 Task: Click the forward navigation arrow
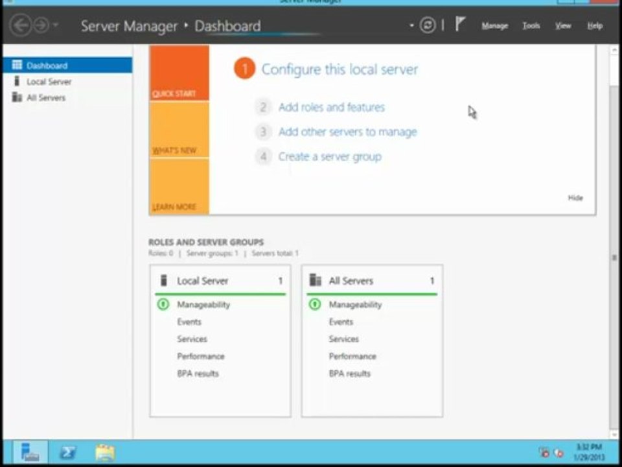point(41,25)
